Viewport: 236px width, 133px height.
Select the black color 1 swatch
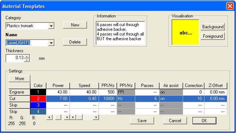click(38, 92)
